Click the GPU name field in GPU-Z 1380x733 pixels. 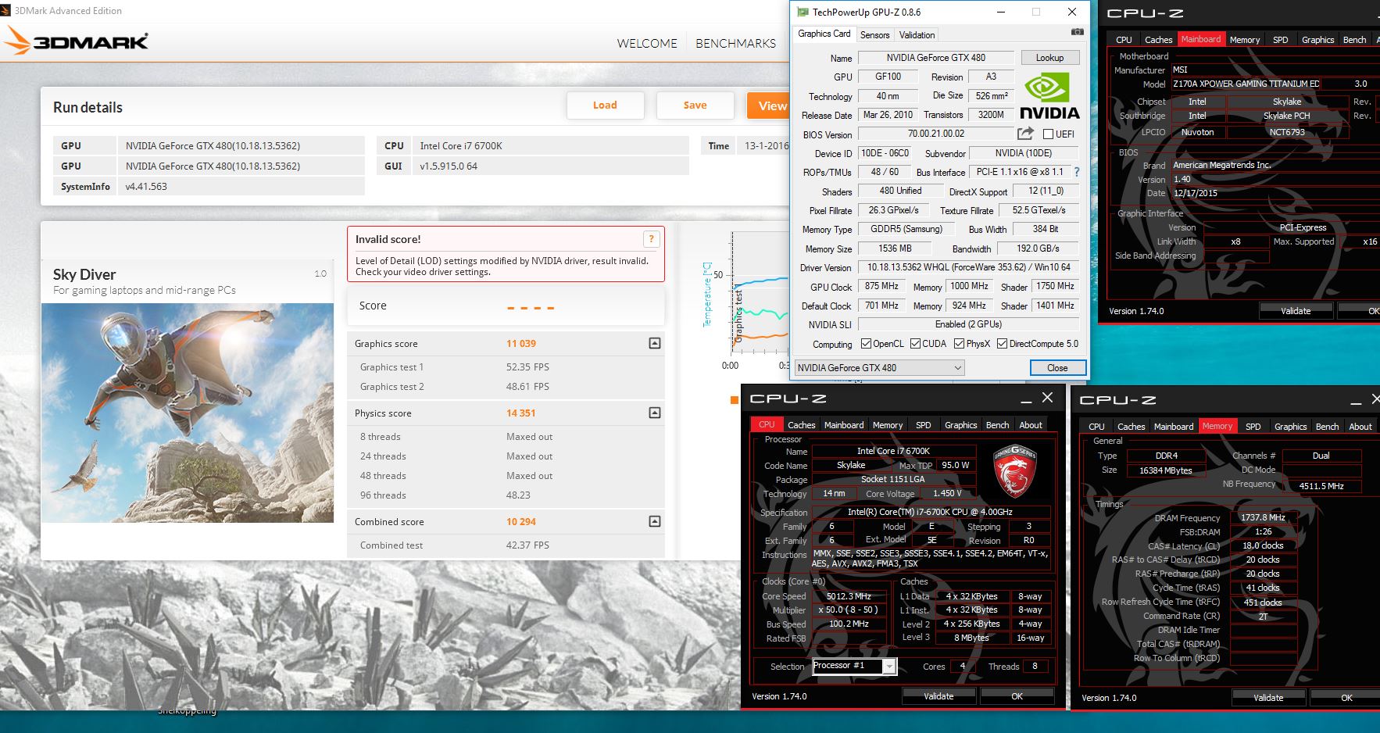tap(936, 58)
